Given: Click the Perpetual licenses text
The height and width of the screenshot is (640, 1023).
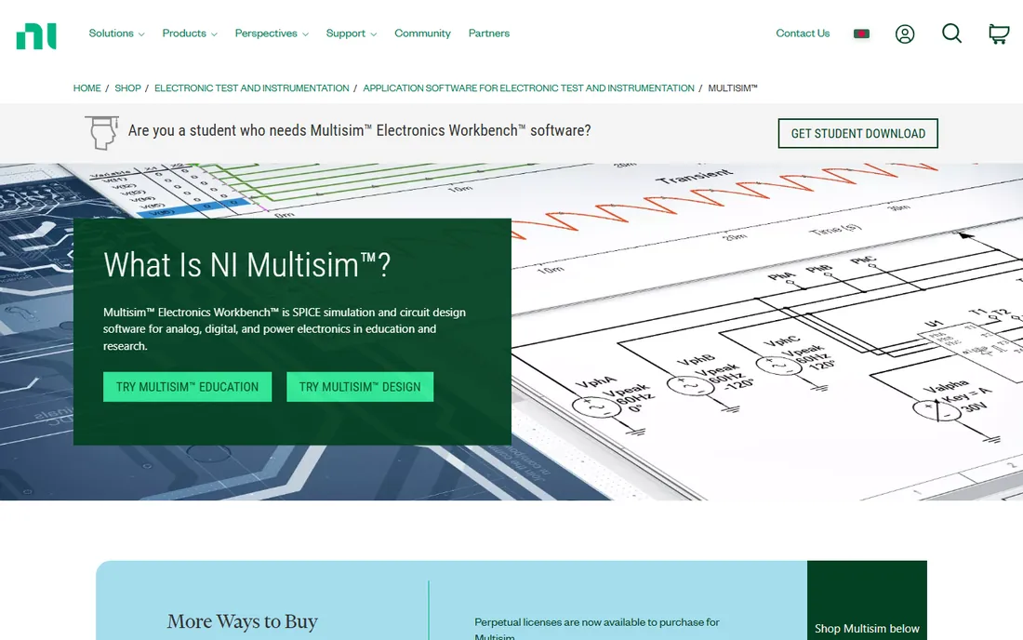Looking at the screenshot, I should (596, 629).
